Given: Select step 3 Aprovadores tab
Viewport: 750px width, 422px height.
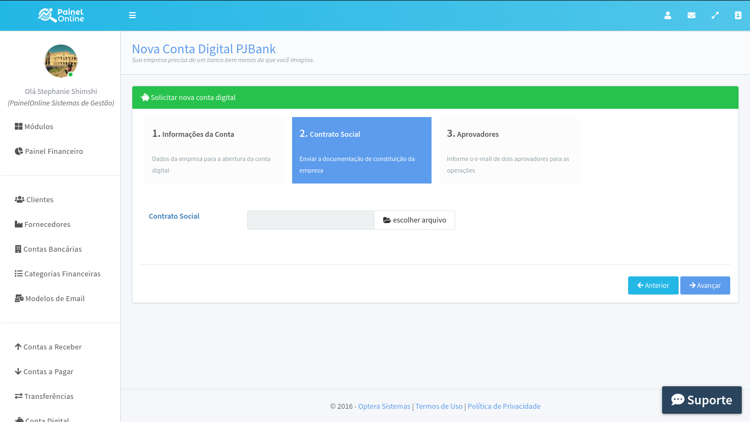Looking at the screenshot, I should pyautogui.click(x=509, y=150).
